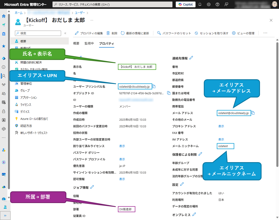
Task: Edit 保護者による制限 with pencil icon
Action: click(200, 154)
